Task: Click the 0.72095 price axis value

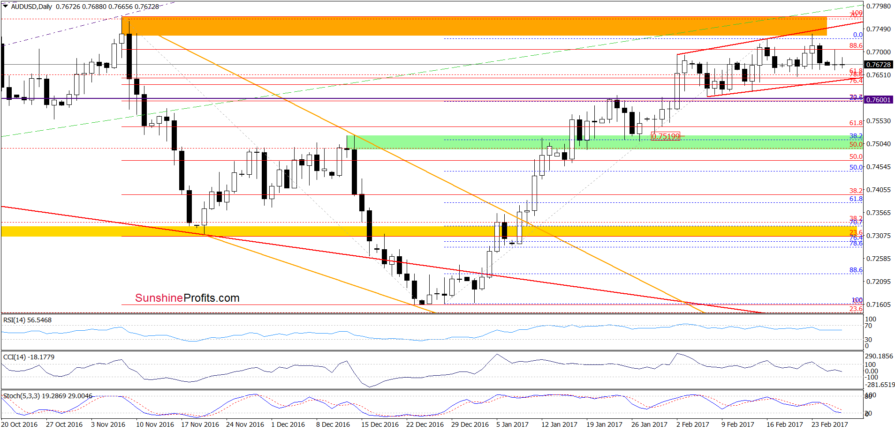Action: [x=878, y=282]
